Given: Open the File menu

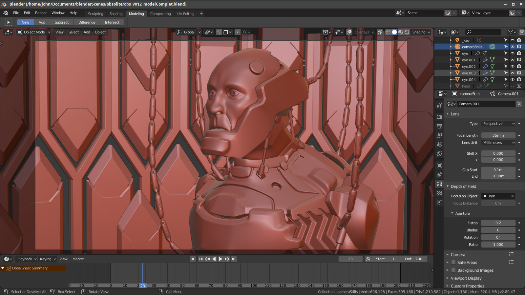Looking at the screenshot, I should coord(16,13).
